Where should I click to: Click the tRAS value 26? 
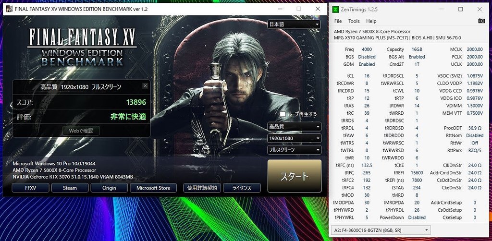coord(367,106)
